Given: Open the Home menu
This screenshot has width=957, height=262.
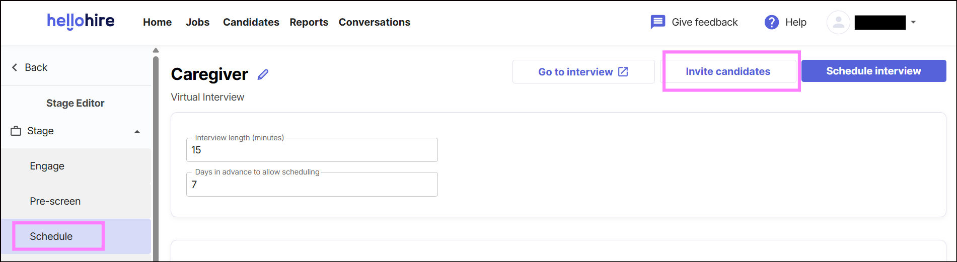Looking at the screenshot, I should (x=157, y=22).
